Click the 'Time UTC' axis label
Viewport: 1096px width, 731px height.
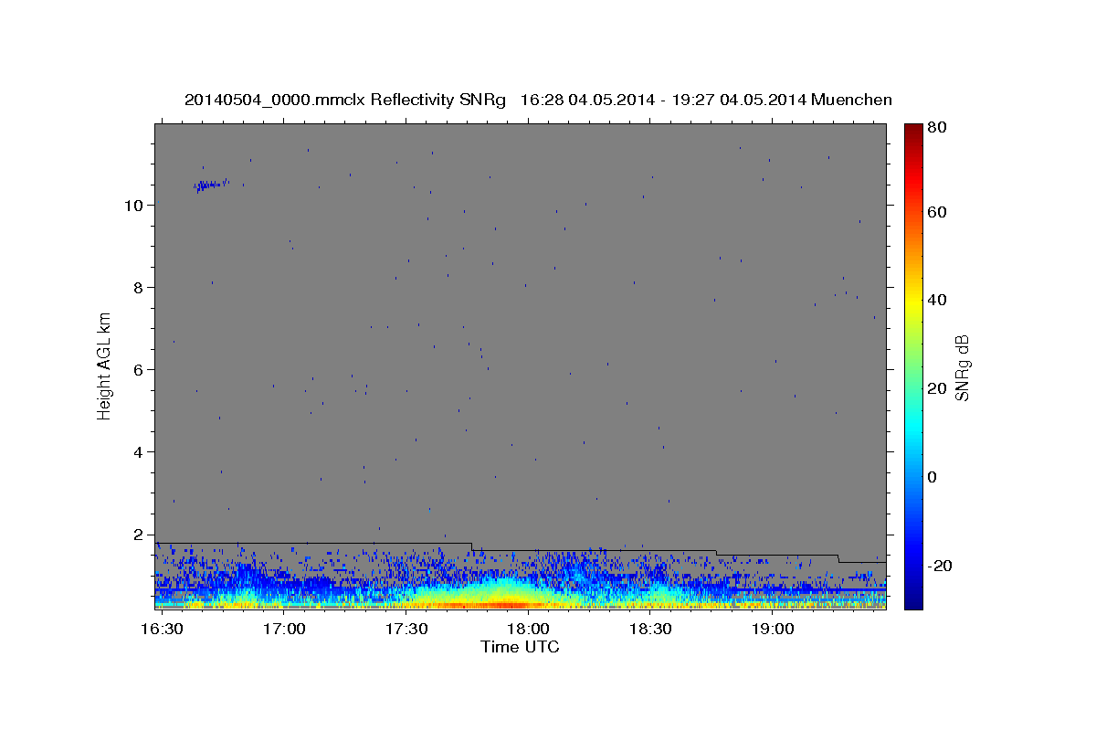[x=520, y=647]
